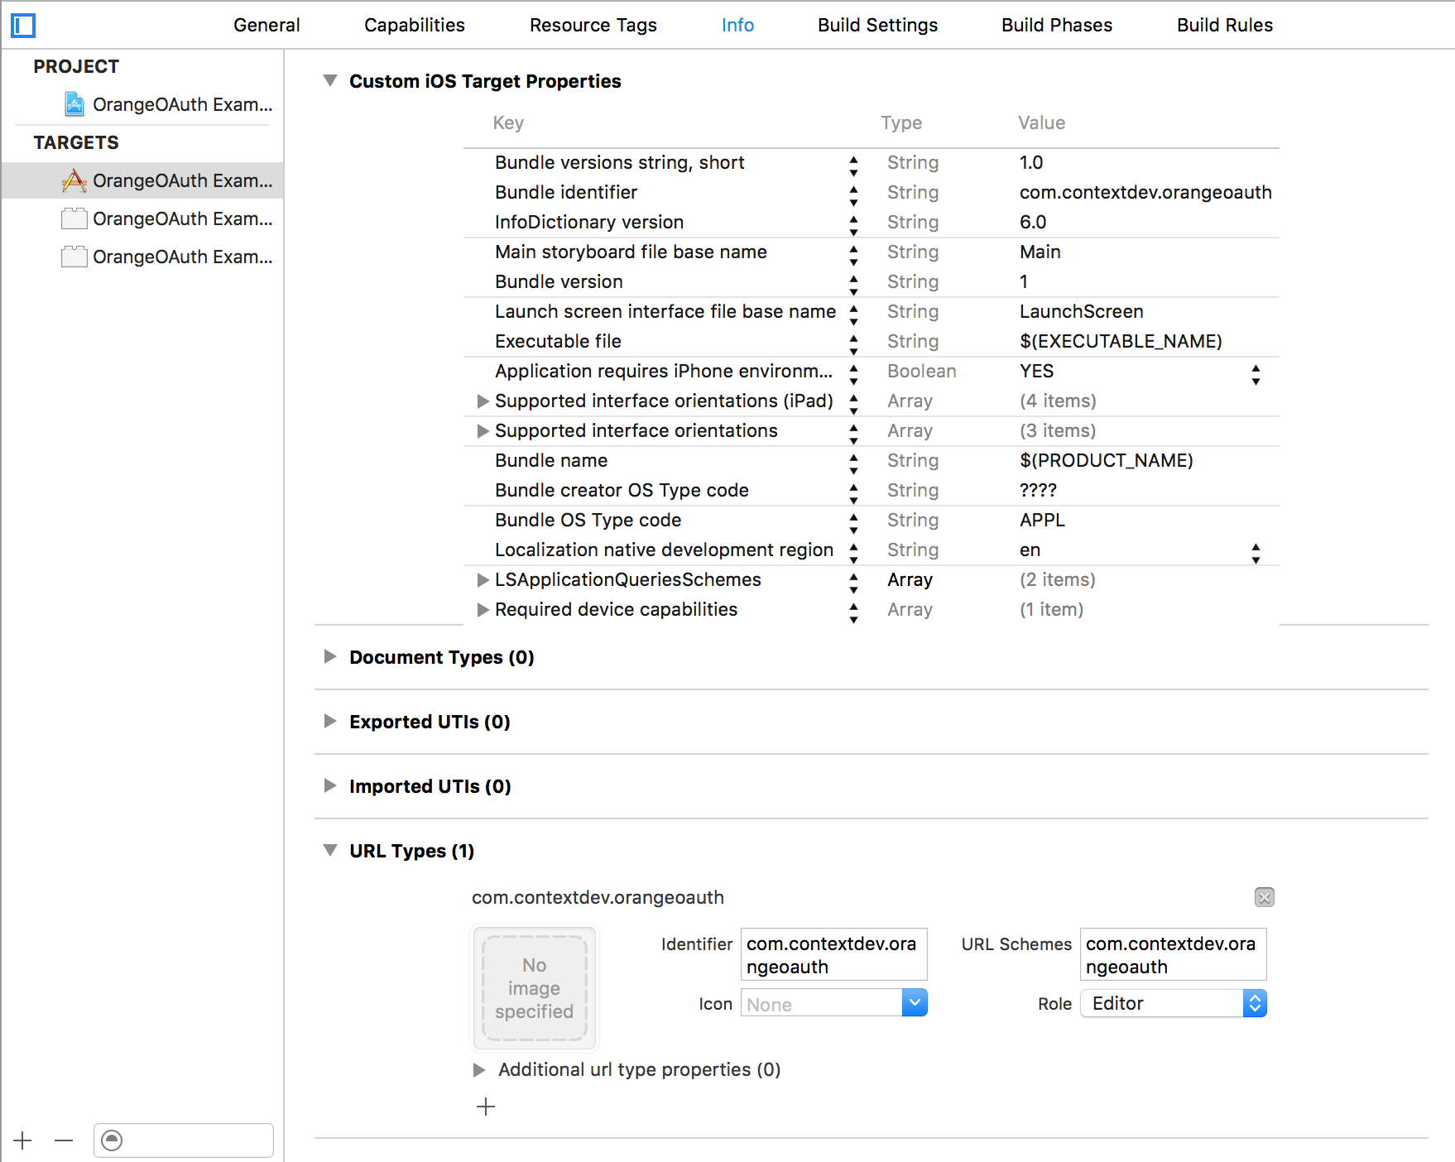The image size is (1455, 1162).
Task: Click key stepper for Bundle name
Action: [x=853, y=464]
